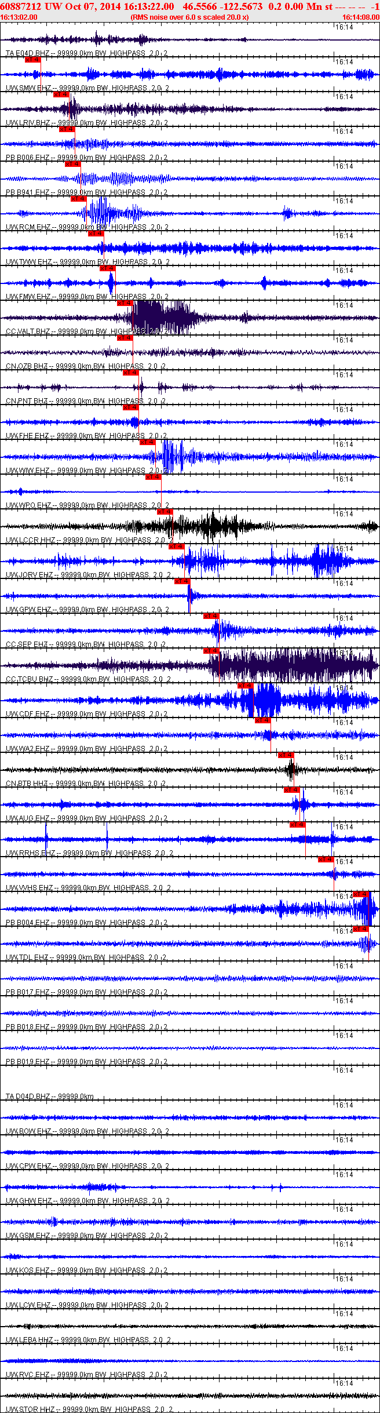Image resolution: width=380 pixels, height=1413 pixels.
Task: Click the TA.D04D.BHZ station label
Action: coord(27,1097)
